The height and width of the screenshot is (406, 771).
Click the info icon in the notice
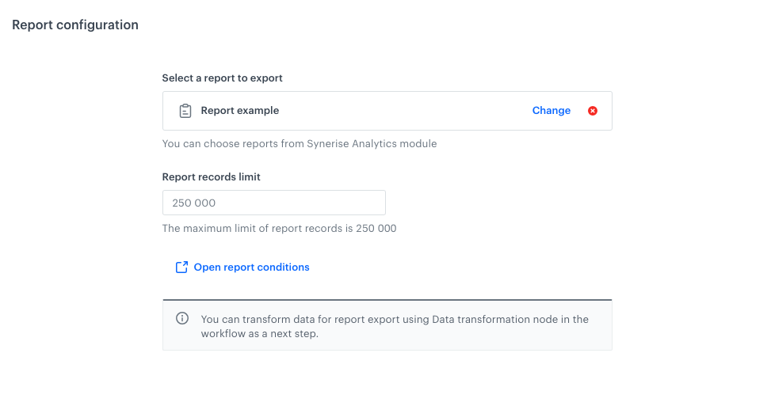(182, 319)
